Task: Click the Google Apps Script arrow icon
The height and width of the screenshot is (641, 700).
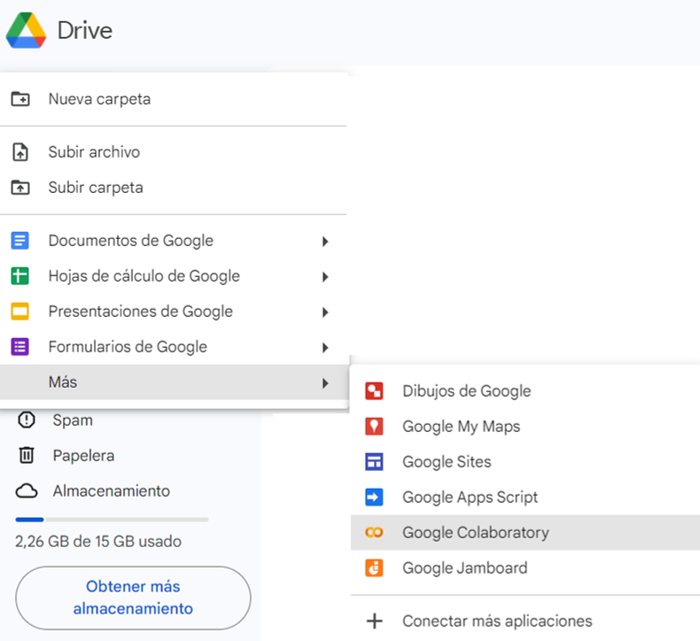Action: pyautogui.click(x=374, y=498)
